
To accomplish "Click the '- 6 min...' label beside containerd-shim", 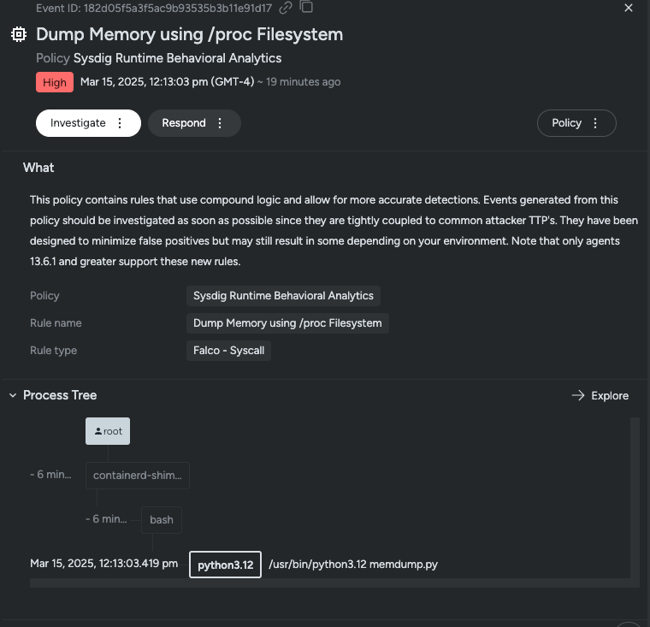I will [x=50, y=475].
